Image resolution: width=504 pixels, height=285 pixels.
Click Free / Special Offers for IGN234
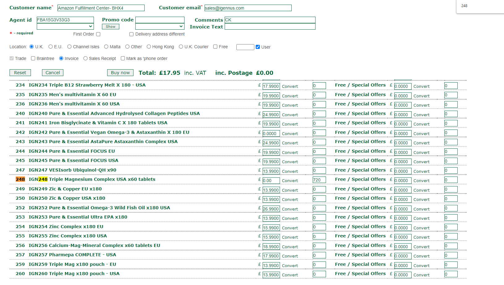[360, 85]
